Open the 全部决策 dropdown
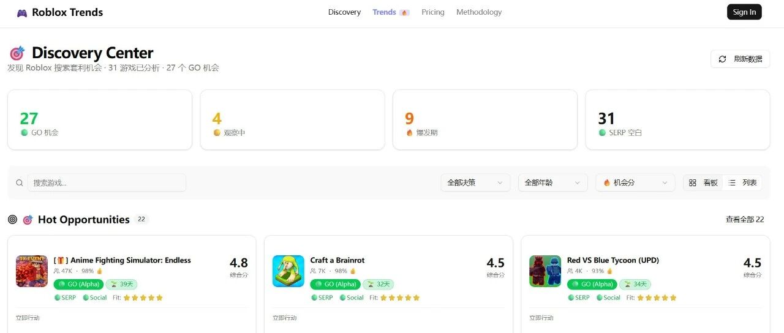Viewport: 784px width, 333px height. coord(475,182)
